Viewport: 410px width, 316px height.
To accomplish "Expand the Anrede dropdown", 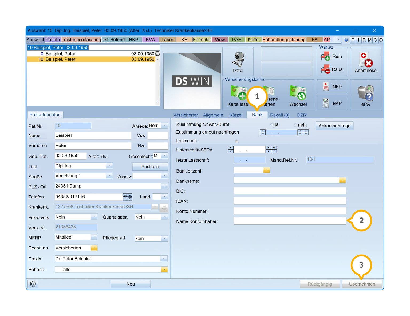I will pos(165,126).
